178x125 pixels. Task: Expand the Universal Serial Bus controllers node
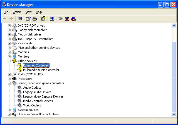pyautogui.click(x=9, y=114)
